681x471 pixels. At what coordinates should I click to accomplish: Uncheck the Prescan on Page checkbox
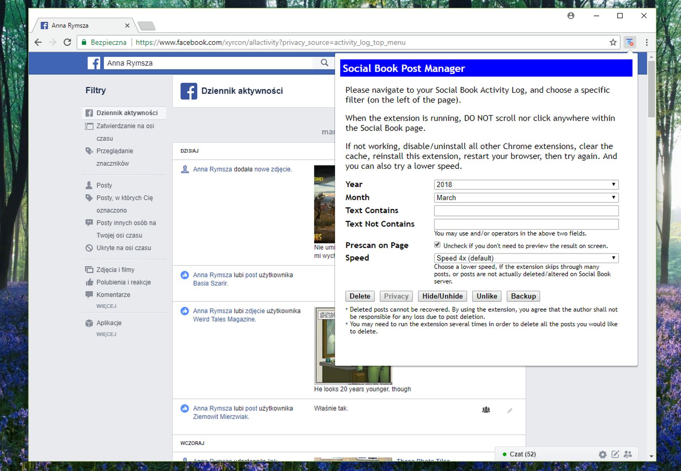pyautogui.click(x=437, y=245)
